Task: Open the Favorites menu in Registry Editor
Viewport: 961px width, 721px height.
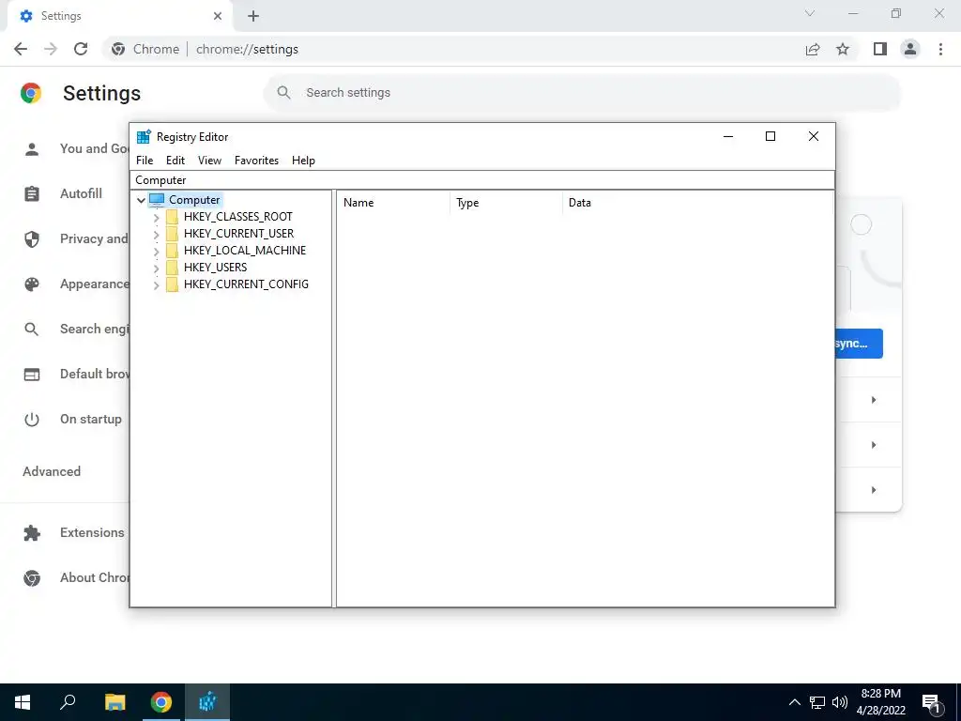Action: point(256,160)
